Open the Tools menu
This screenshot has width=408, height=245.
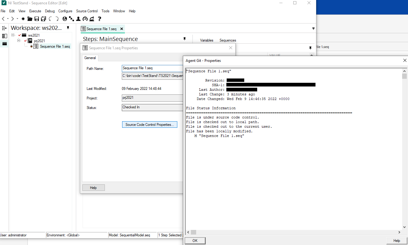105,11
